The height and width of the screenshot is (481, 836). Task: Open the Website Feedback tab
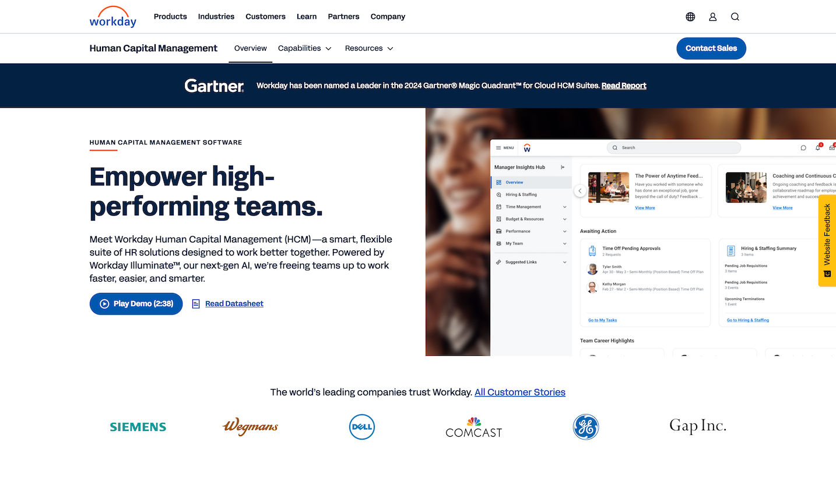(x=827, y=240)
